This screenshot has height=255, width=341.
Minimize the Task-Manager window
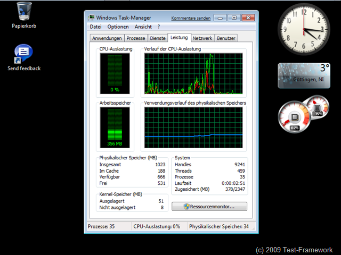220,18
